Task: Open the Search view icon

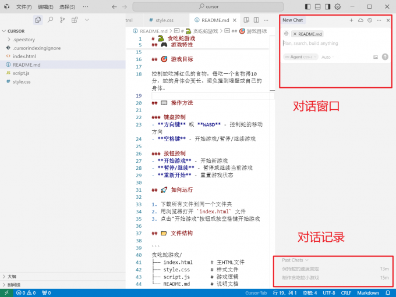Action: coord(50,20)
